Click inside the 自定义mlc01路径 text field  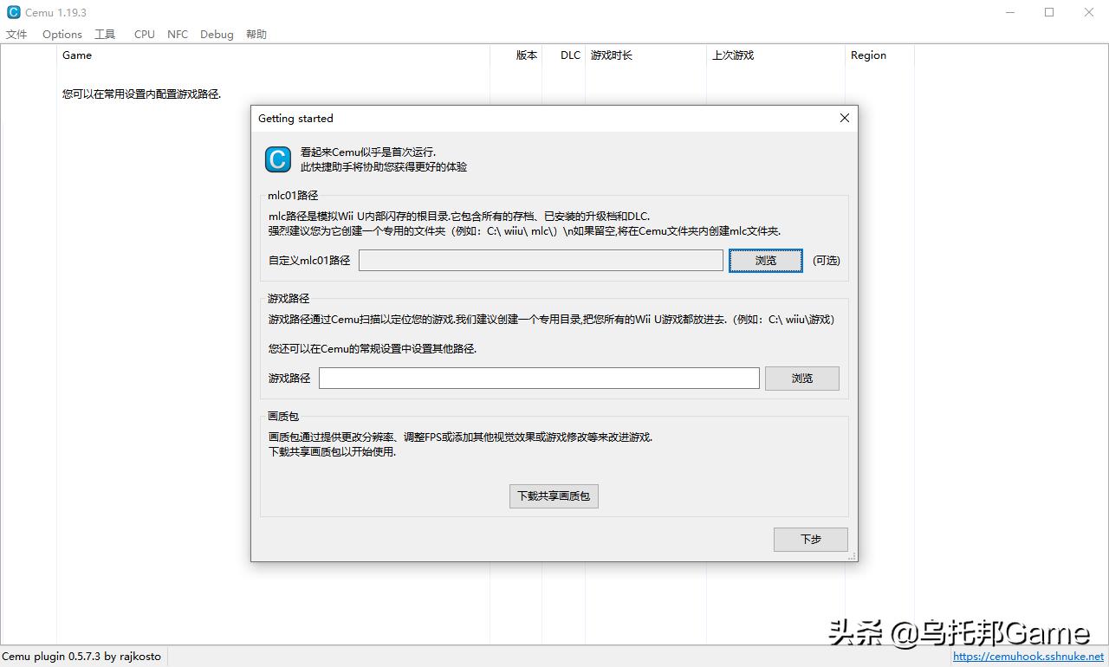pos(541,260)
